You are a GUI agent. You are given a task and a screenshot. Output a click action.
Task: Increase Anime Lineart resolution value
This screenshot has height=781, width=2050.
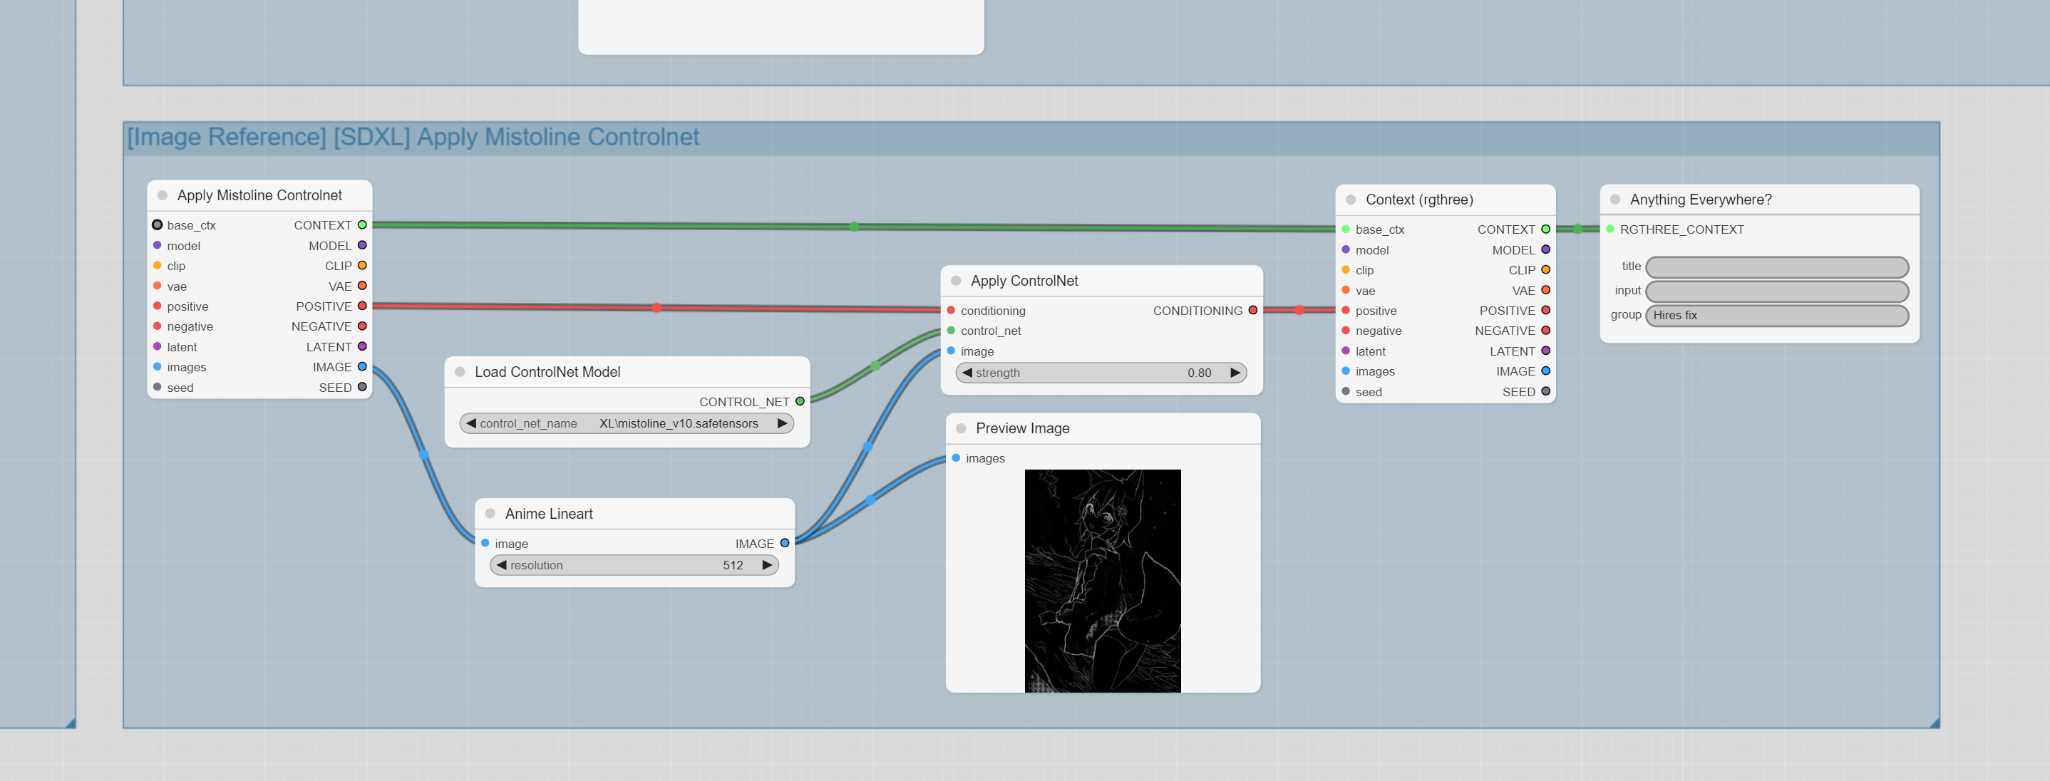point(767,566)
